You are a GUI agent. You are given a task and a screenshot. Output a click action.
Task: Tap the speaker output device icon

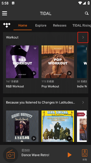point(84,153)
